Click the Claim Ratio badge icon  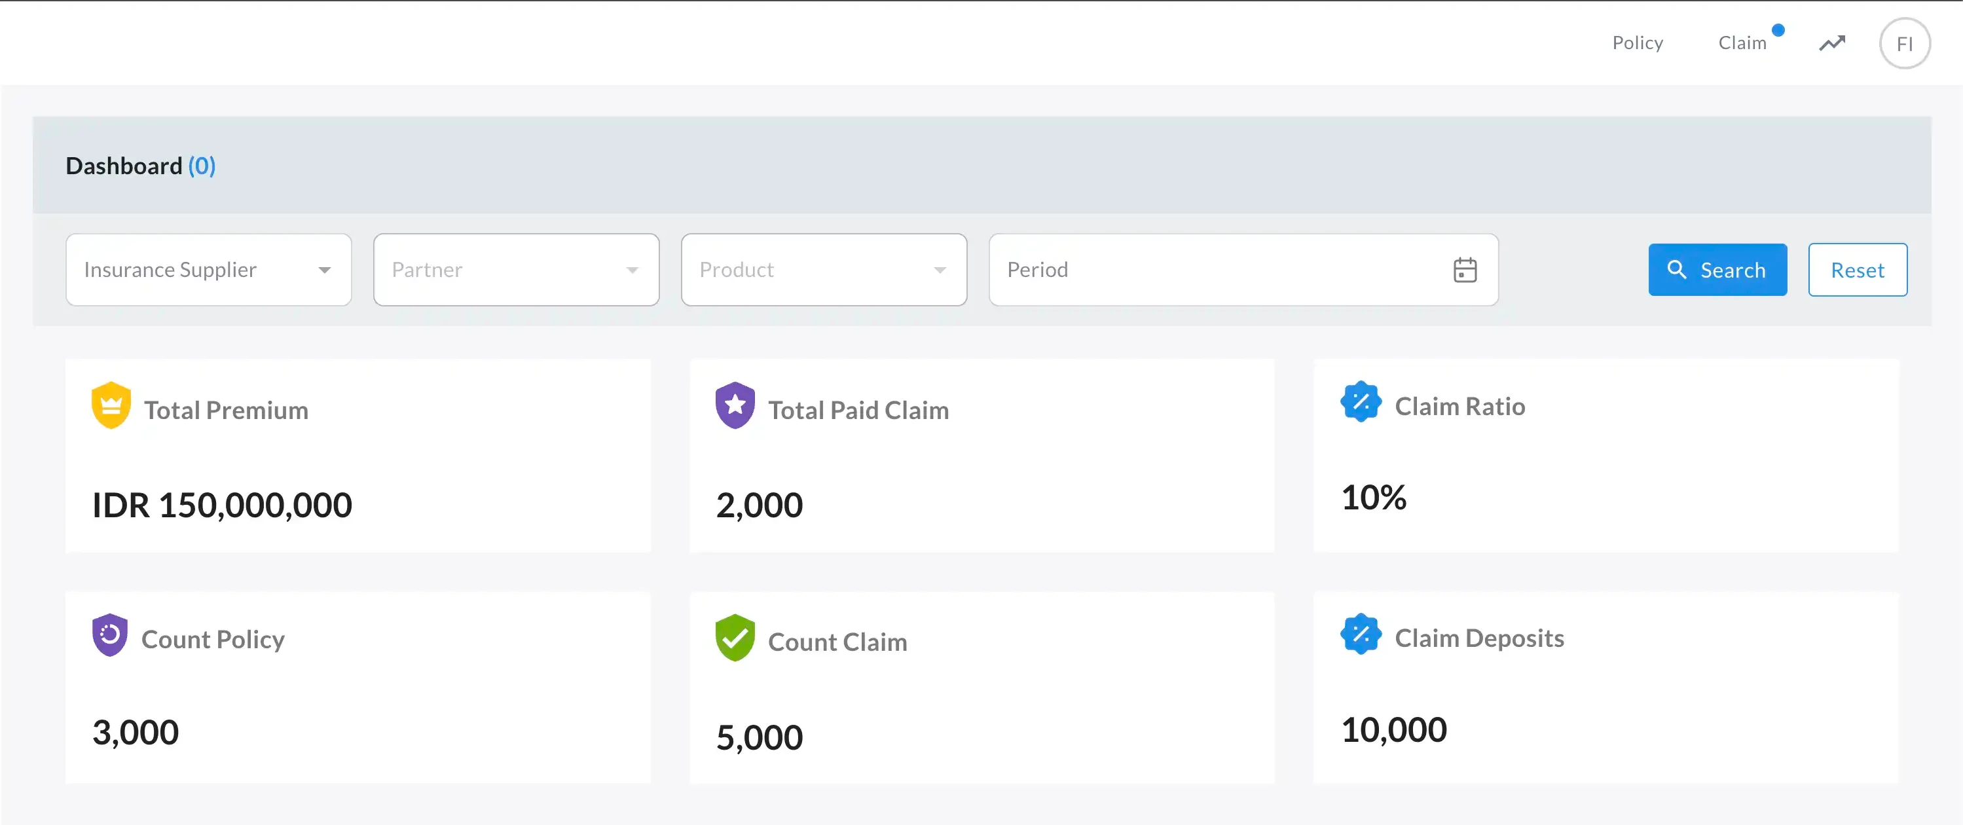1361,401
